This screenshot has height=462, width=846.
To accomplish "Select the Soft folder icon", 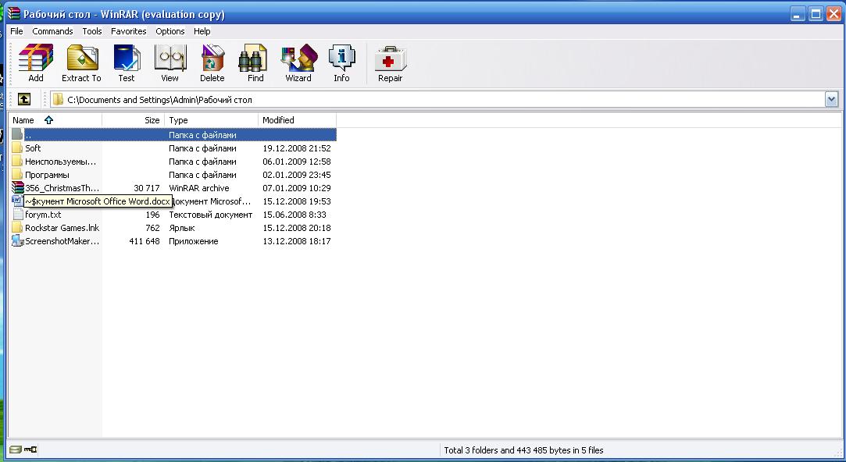I will (17, 147).
